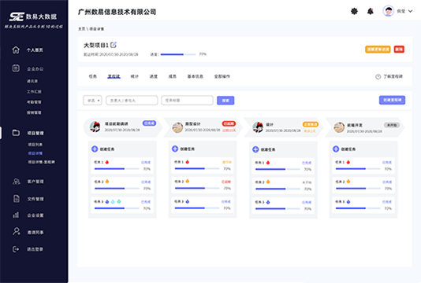Open 通讯录 in the sidebar
Screen dimensions: 421x283
click(32, 81)
